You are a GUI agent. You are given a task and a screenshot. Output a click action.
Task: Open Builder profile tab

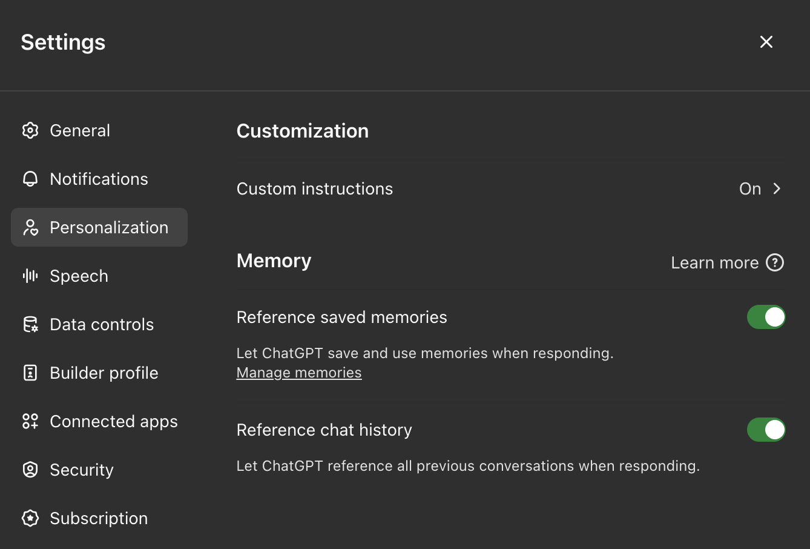pos(99,373)
